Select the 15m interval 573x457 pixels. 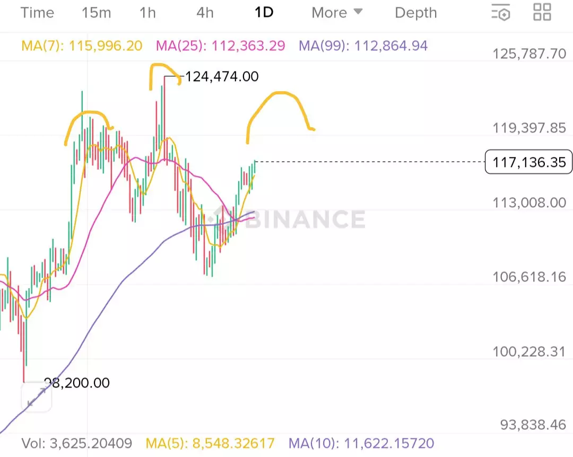pyautogui.click(x=96, y=13)
